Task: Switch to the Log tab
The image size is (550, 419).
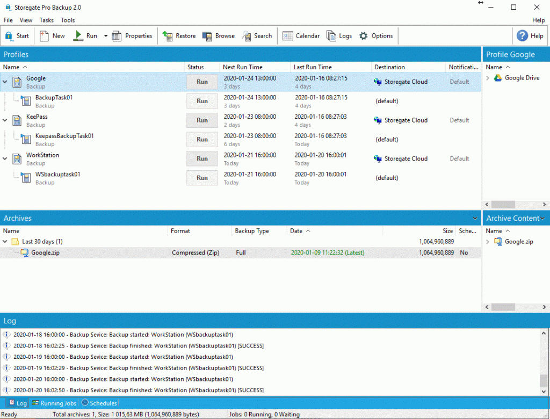Action: tap(18, 403)
